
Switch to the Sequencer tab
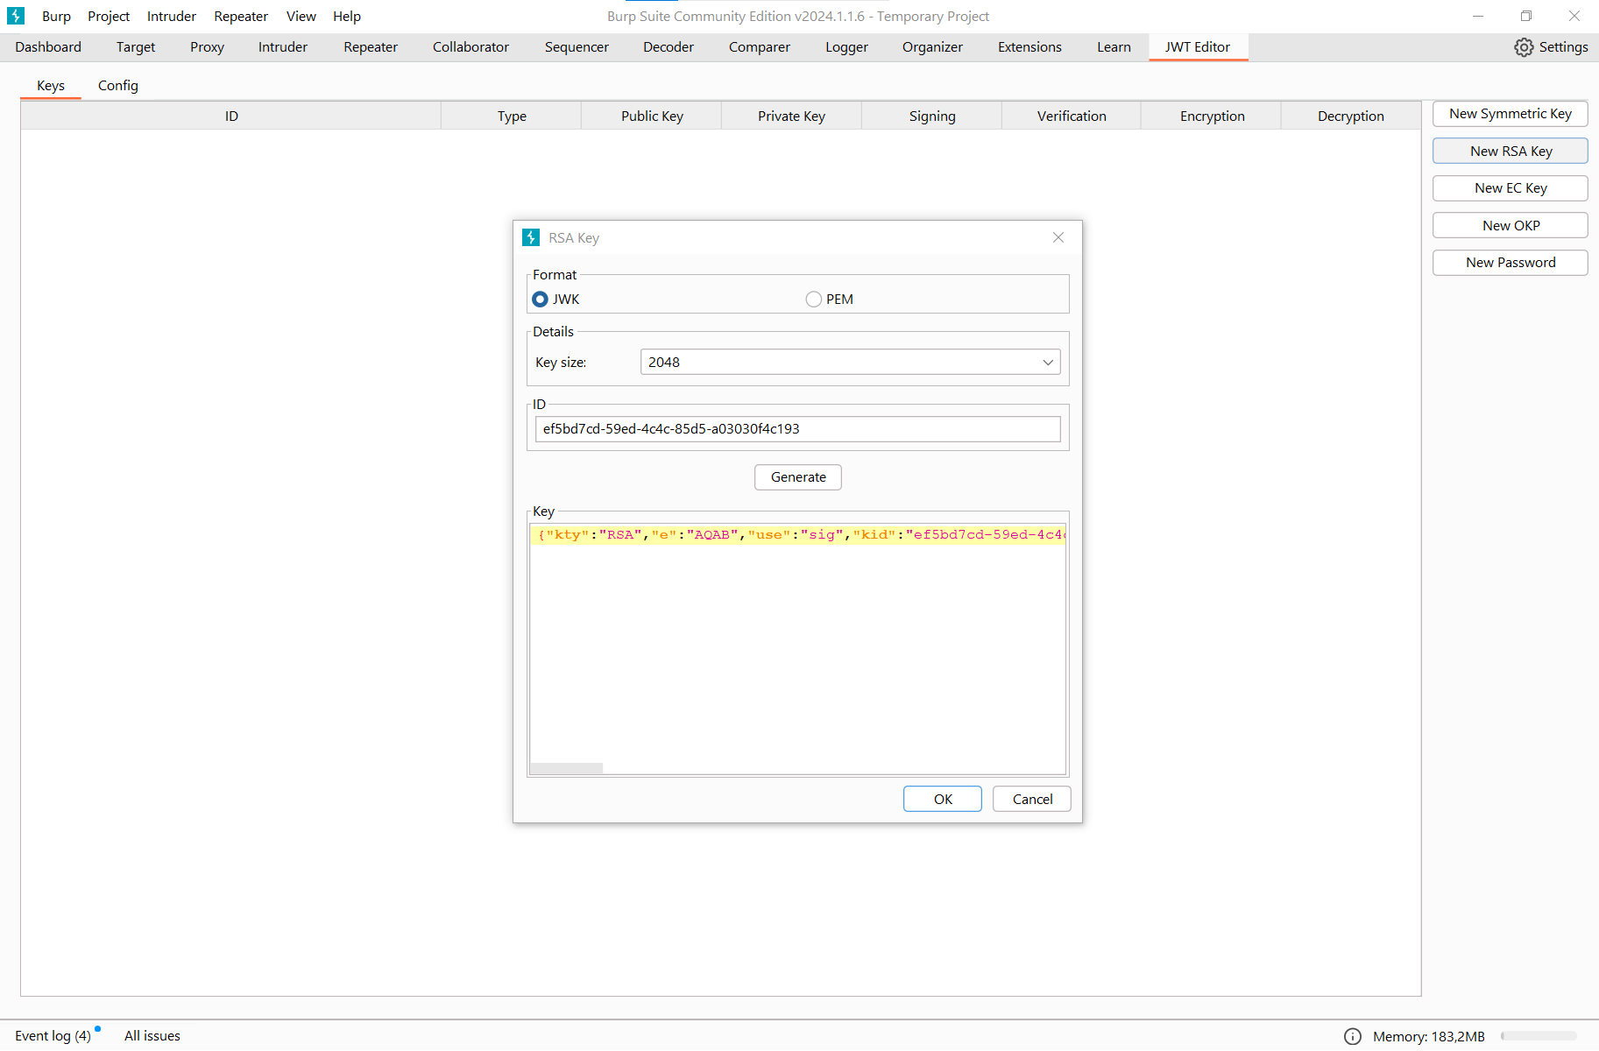point(577,47)
